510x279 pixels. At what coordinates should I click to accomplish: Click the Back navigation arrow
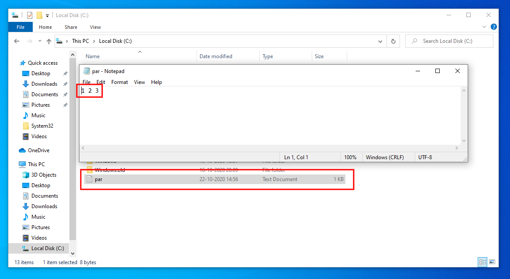(17, 41)
